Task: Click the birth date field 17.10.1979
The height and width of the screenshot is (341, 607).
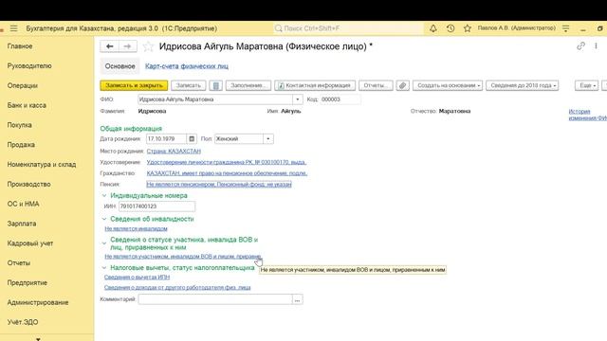Action: [166, 139]
